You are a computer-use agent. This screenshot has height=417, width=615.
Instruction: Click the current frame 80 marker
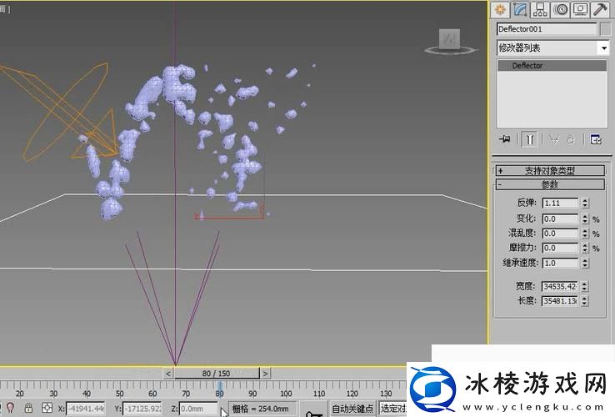[x=220, y=389]
